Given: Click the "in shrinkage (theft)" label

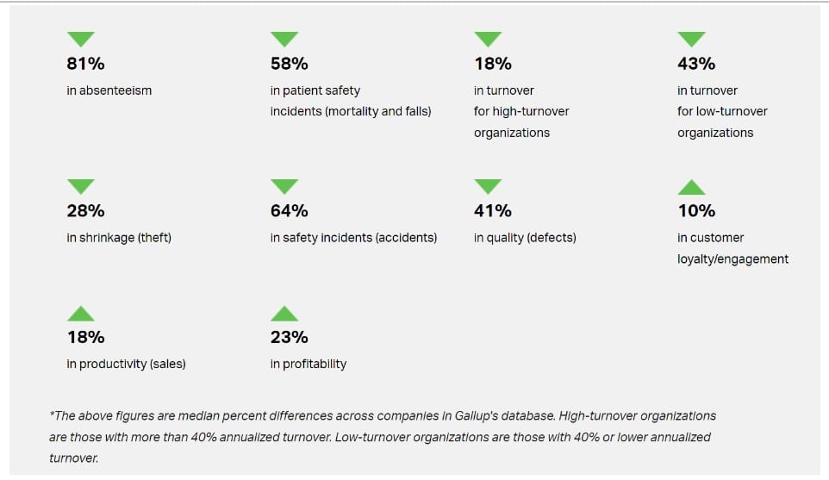Looking at the screenshot, I should click(x=119, y=238).
